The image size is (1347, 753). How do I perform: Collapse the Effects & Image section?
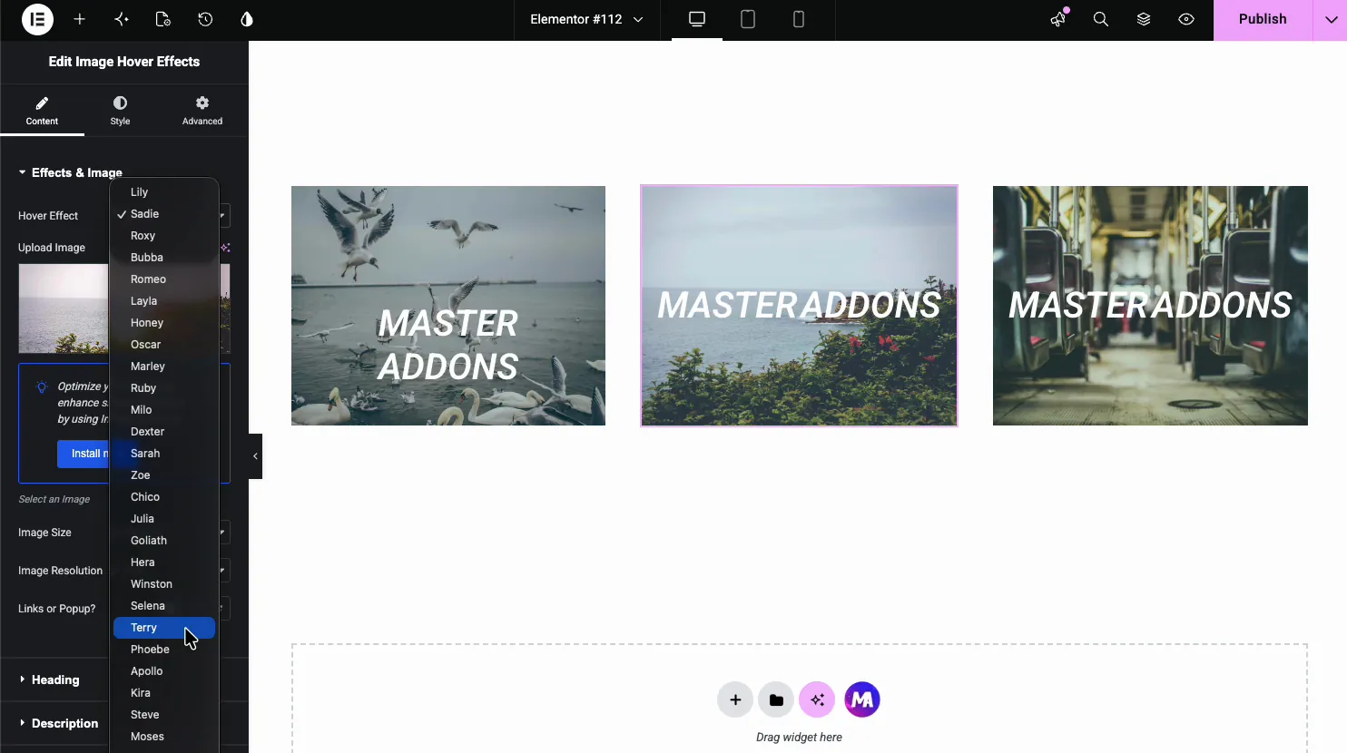70,172
